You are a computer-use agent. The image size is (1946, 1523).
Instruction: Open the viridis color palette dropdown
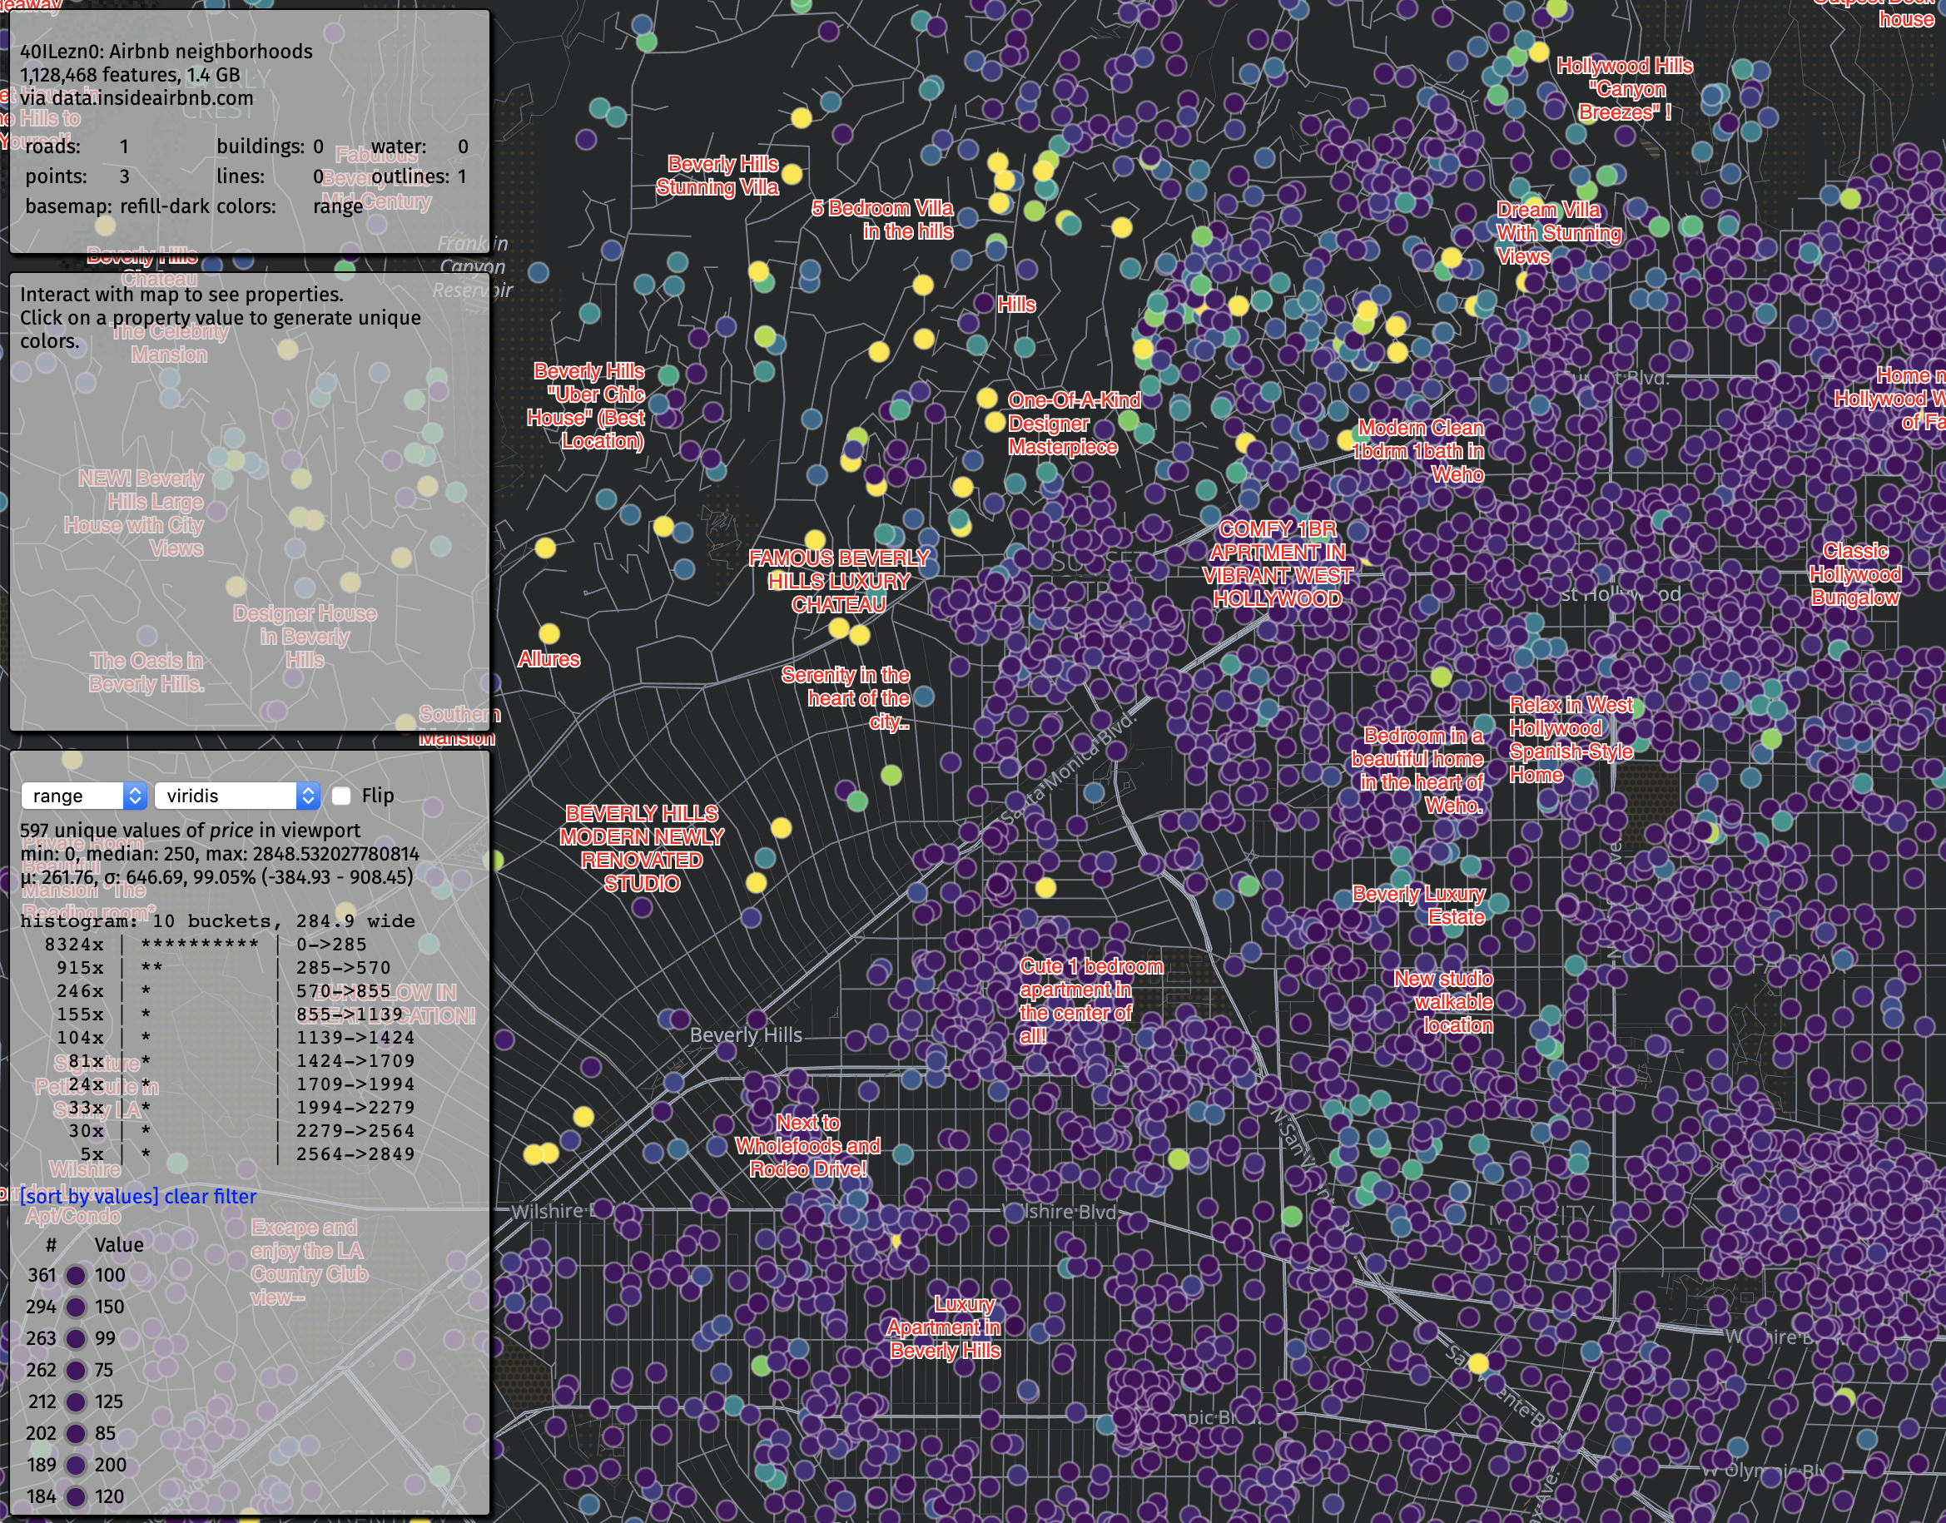pyautogui.click(x=236, y=796)
